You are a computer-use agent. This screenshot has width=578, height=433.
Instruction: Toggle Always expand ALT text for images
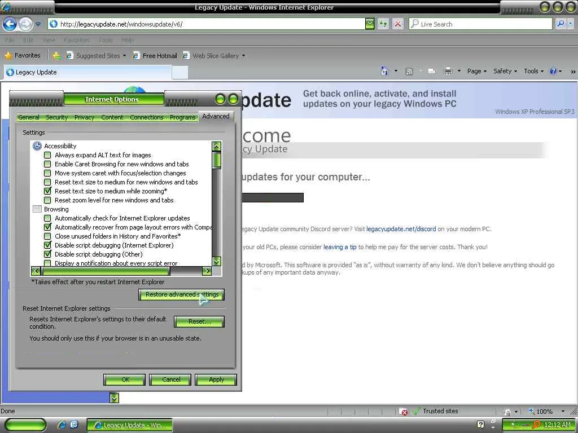[x=47, y=155]
